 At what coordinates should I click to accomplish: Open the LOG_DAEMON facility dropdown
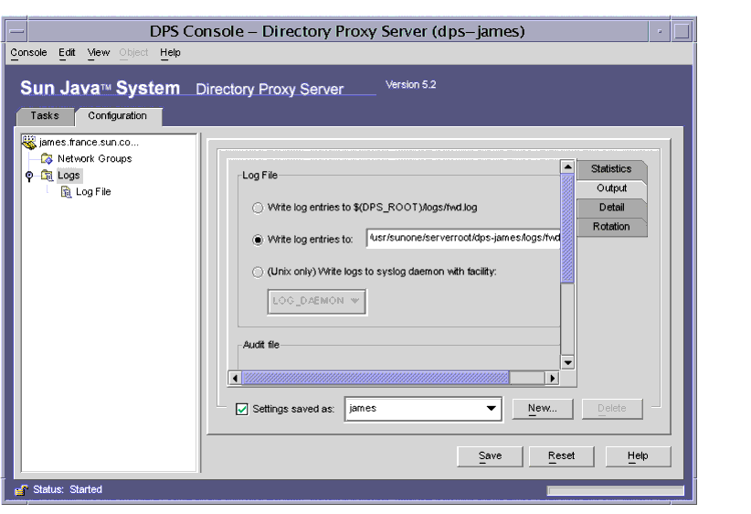tap(317, 302)
